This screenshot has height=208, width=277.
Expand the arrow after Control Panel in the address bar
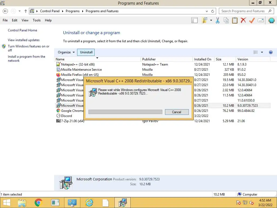[62, 11]
